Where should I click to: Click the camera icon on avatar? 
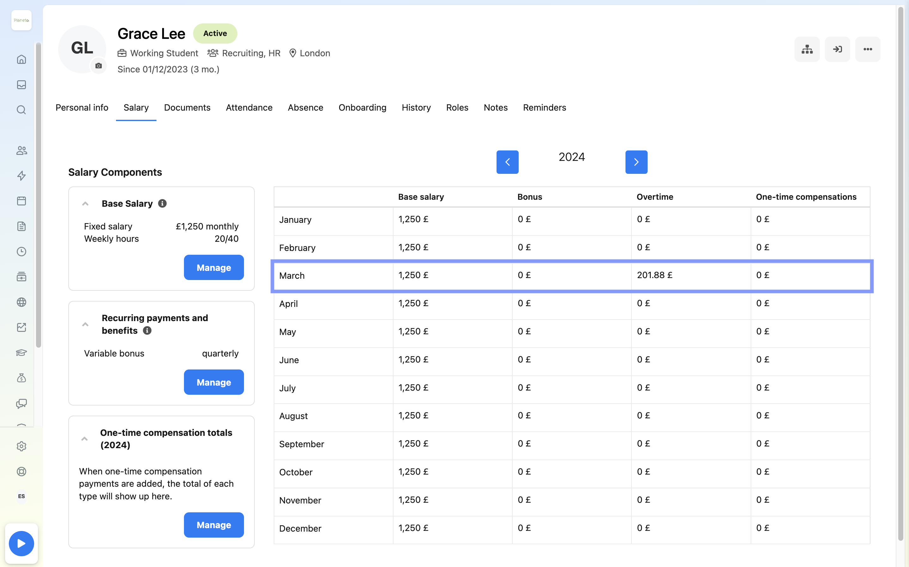99,66
